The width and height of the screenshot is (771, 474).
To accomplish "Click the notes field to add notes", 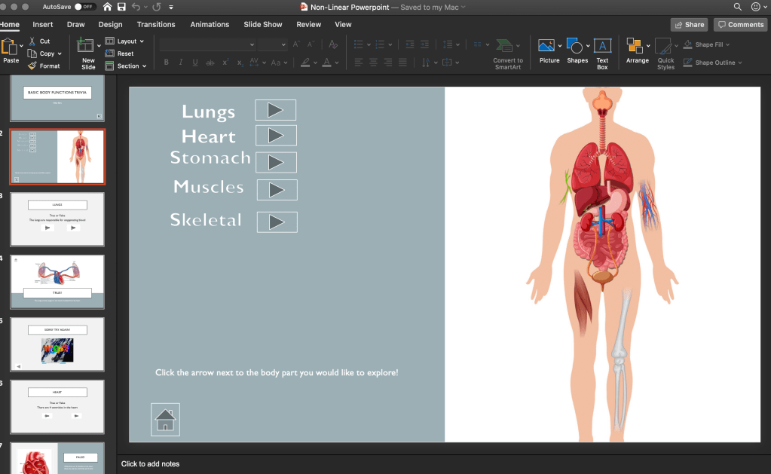I will pos(151,463).
